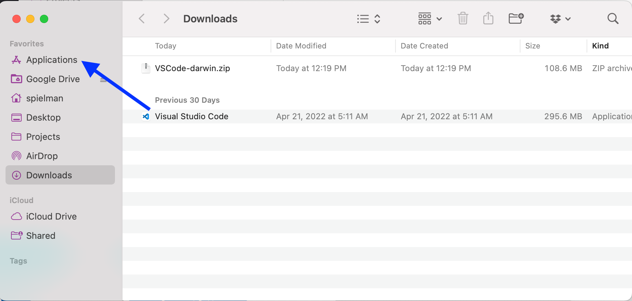The height and width of the screenshot is (301, 632).
Task: Eject Google Drive from the sidebar
Action: pyautogui.click(x=103, y=79)
